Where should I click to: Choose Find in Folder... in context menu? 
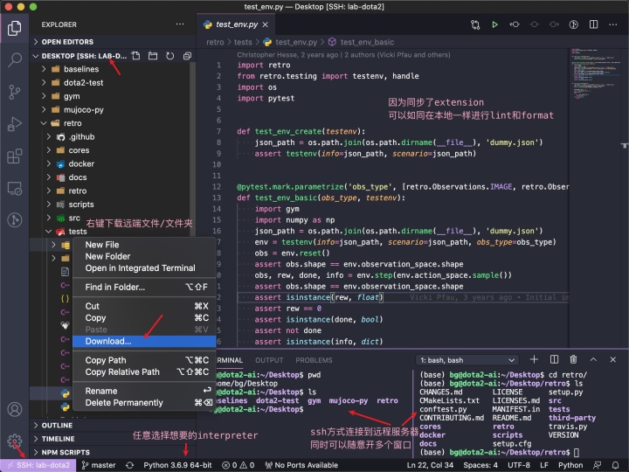tap(144, 287)
